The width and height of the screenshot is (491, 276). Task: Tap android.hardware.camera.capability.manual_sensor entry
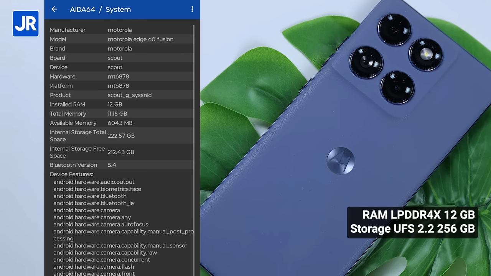120,246
